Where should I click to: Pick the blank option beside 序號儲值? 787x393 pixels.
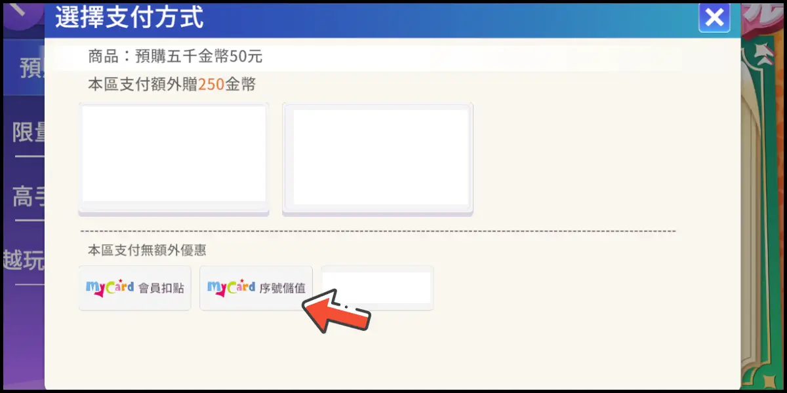(x=377, y=288)
